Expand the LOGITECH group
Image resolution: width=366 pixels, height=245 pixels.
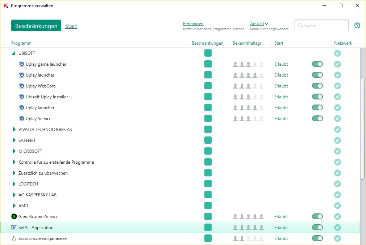pos(14,184)
